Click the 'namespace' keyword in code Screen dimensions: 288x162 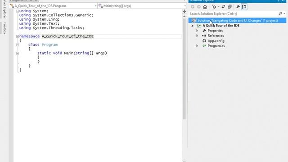tap(29, 36)
